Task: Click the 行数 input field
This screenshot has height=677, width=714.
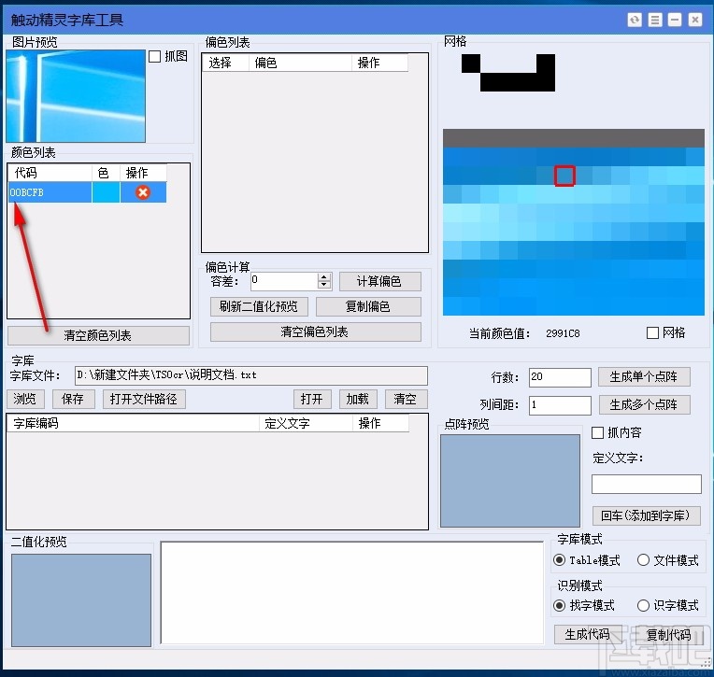Action: 560,377
